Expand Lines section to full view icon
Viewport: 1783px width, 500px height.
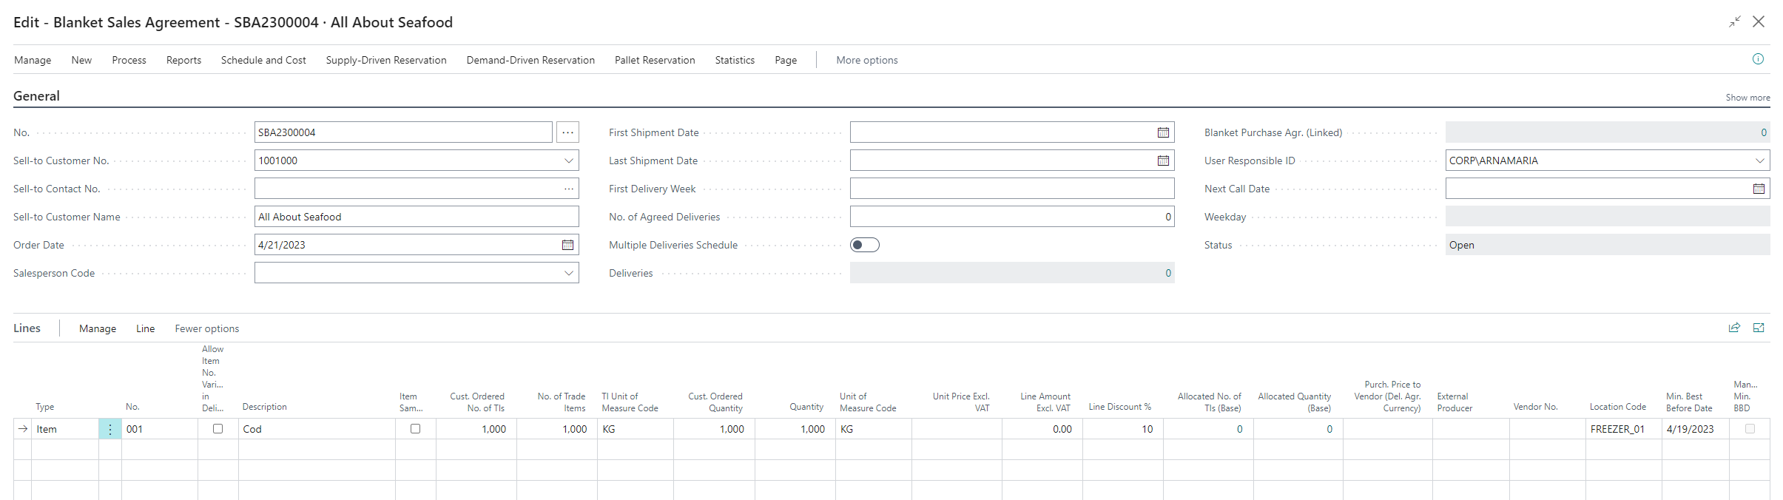1759,328
